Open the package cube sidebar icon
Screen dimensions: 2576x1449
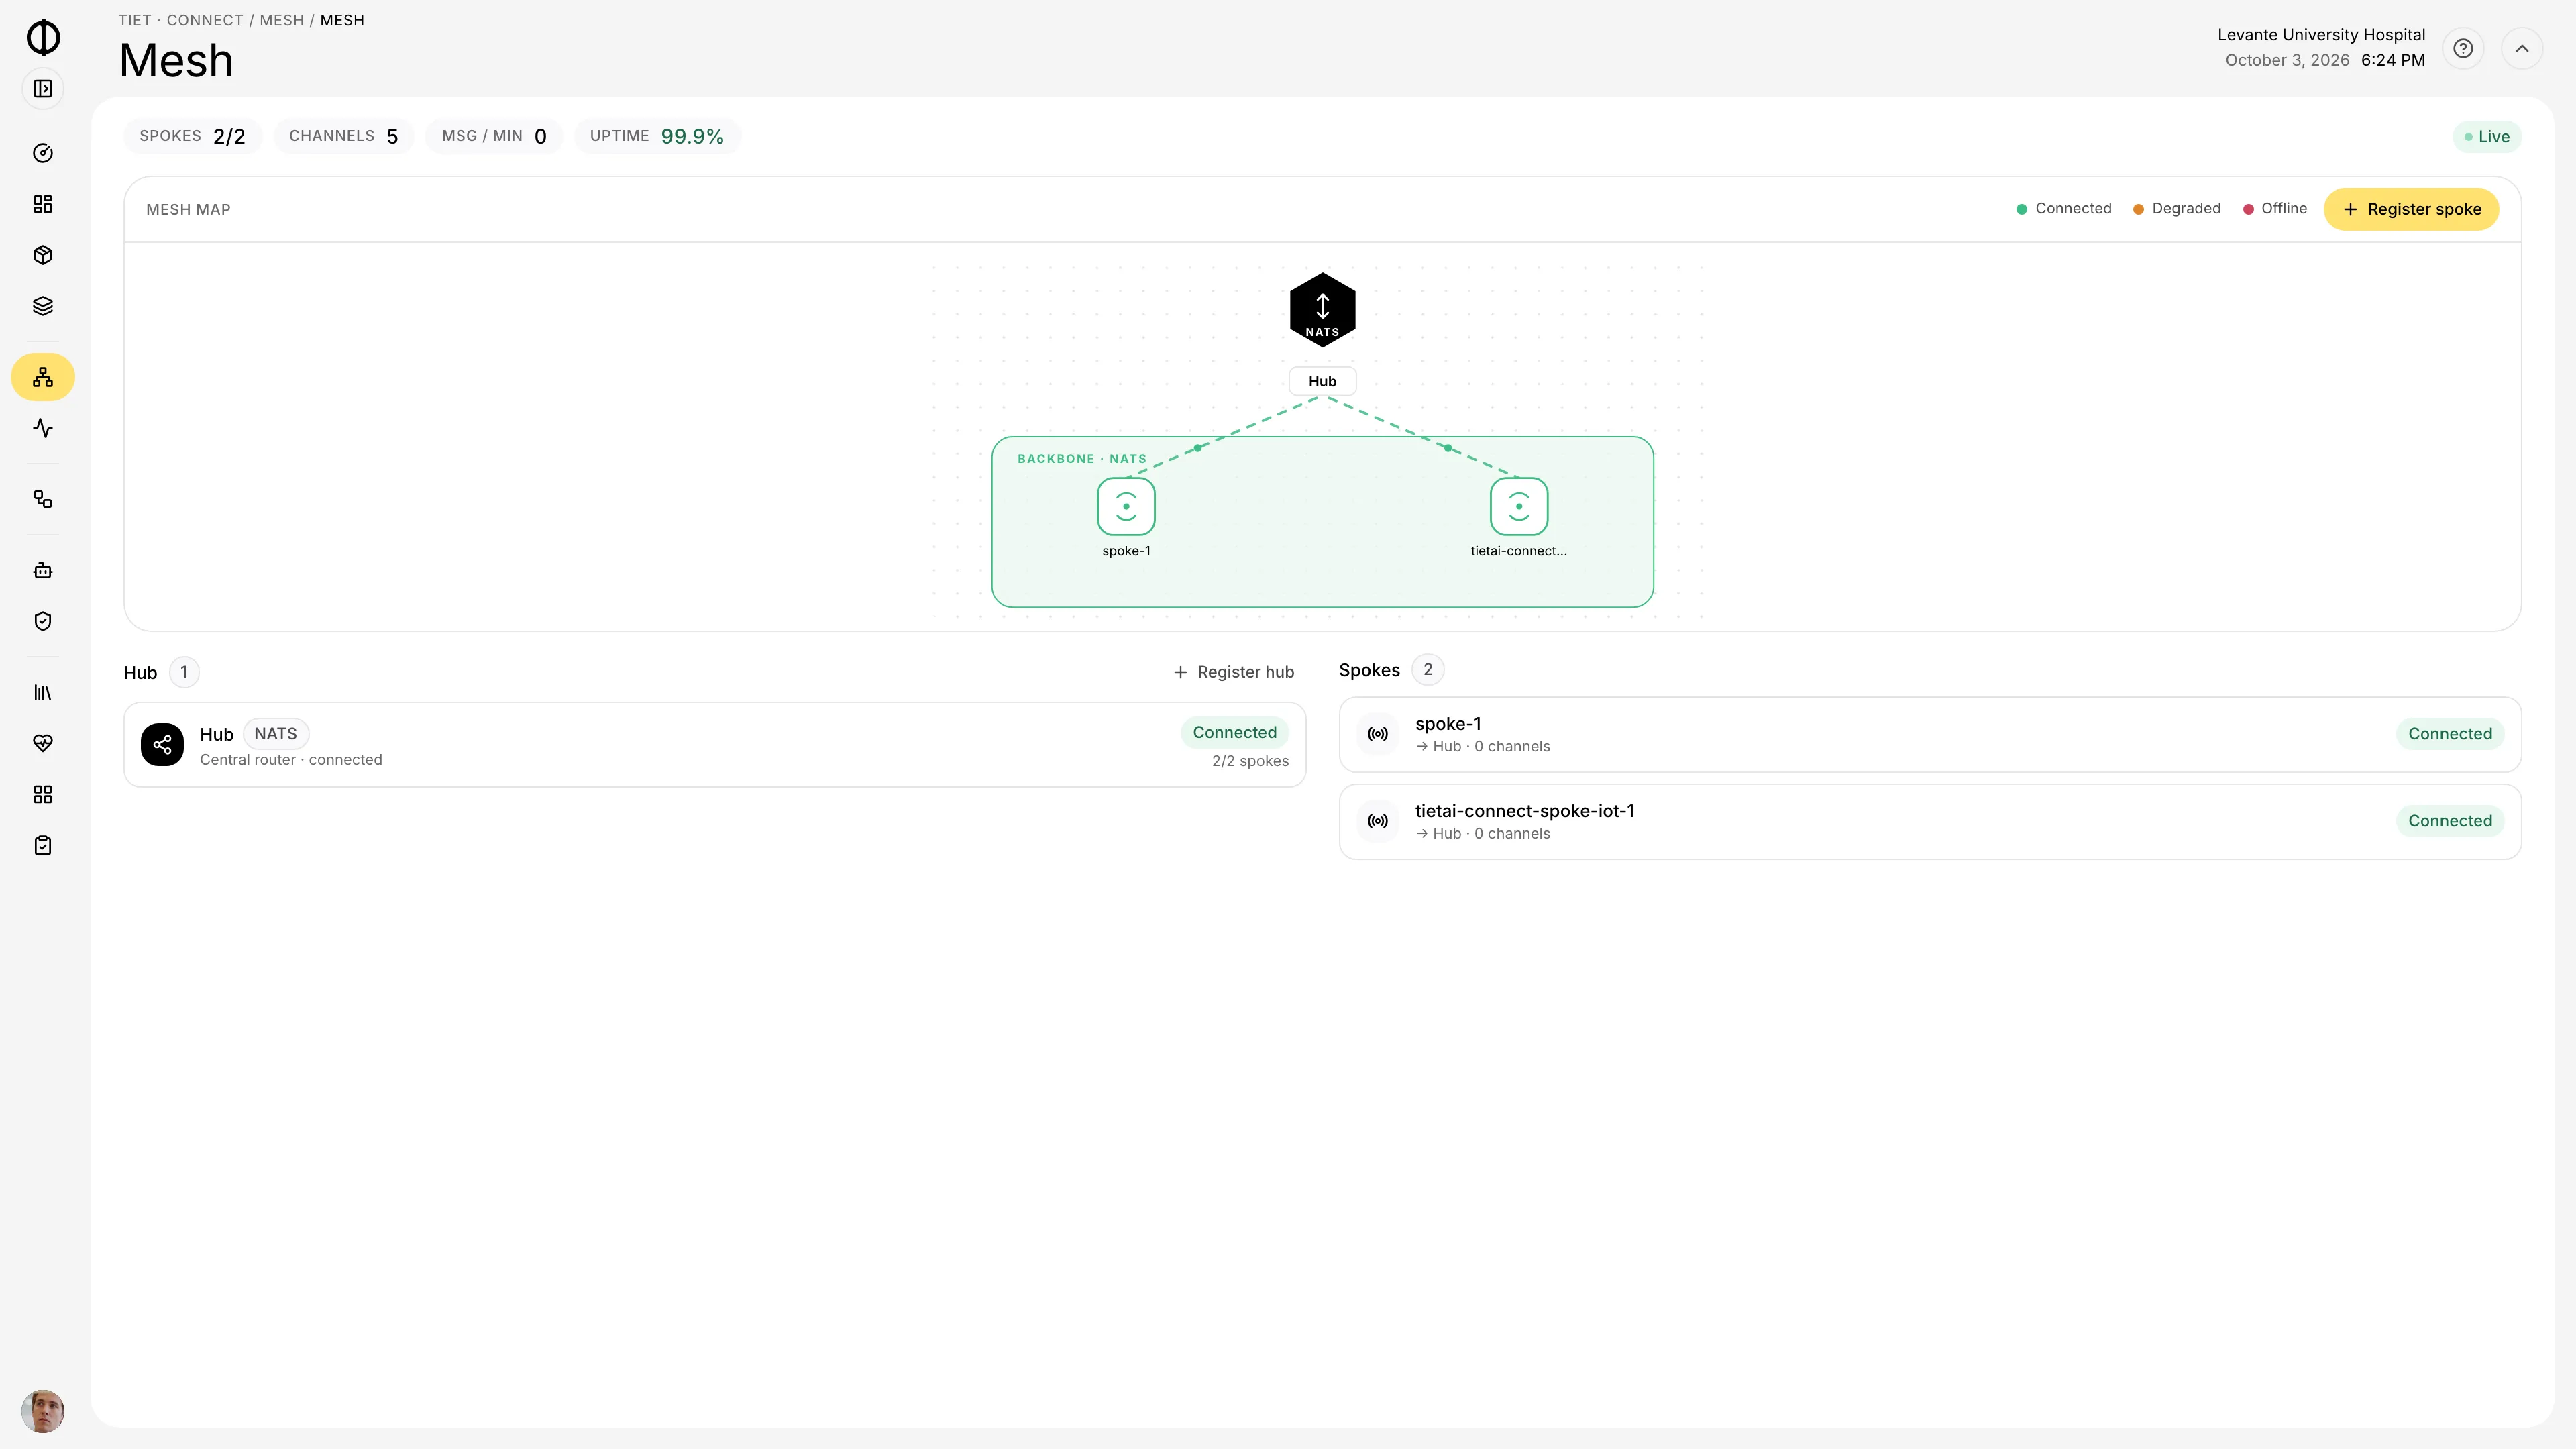click(x=43, y=255)
